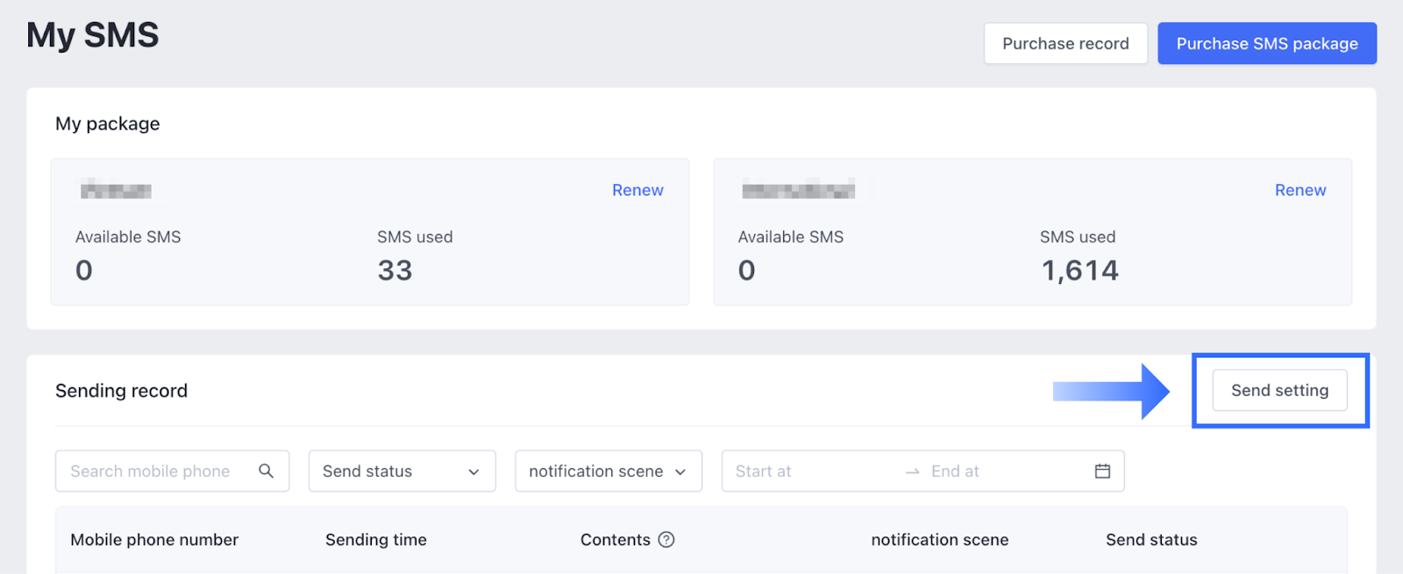Focus the Search mobile phone field
The image size is (1403, 574).
pyautogui.click(x=158, y=471)
